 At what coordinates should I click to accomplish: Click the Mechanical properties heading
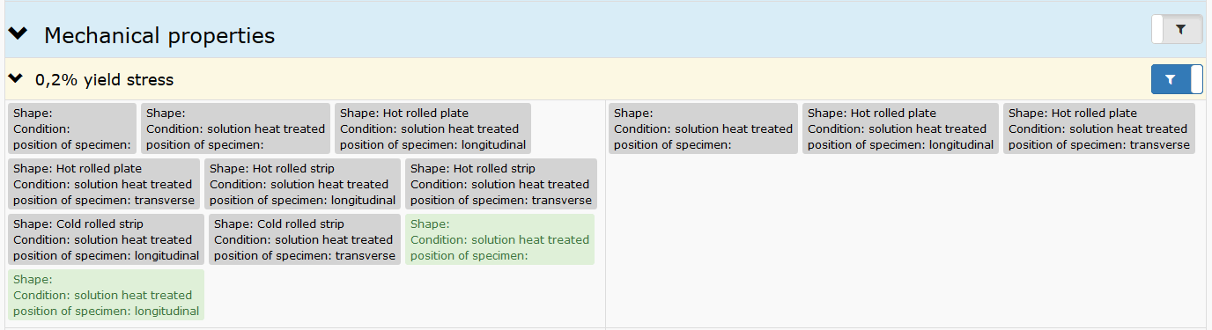pyautogui.click(x=159, y=35)
